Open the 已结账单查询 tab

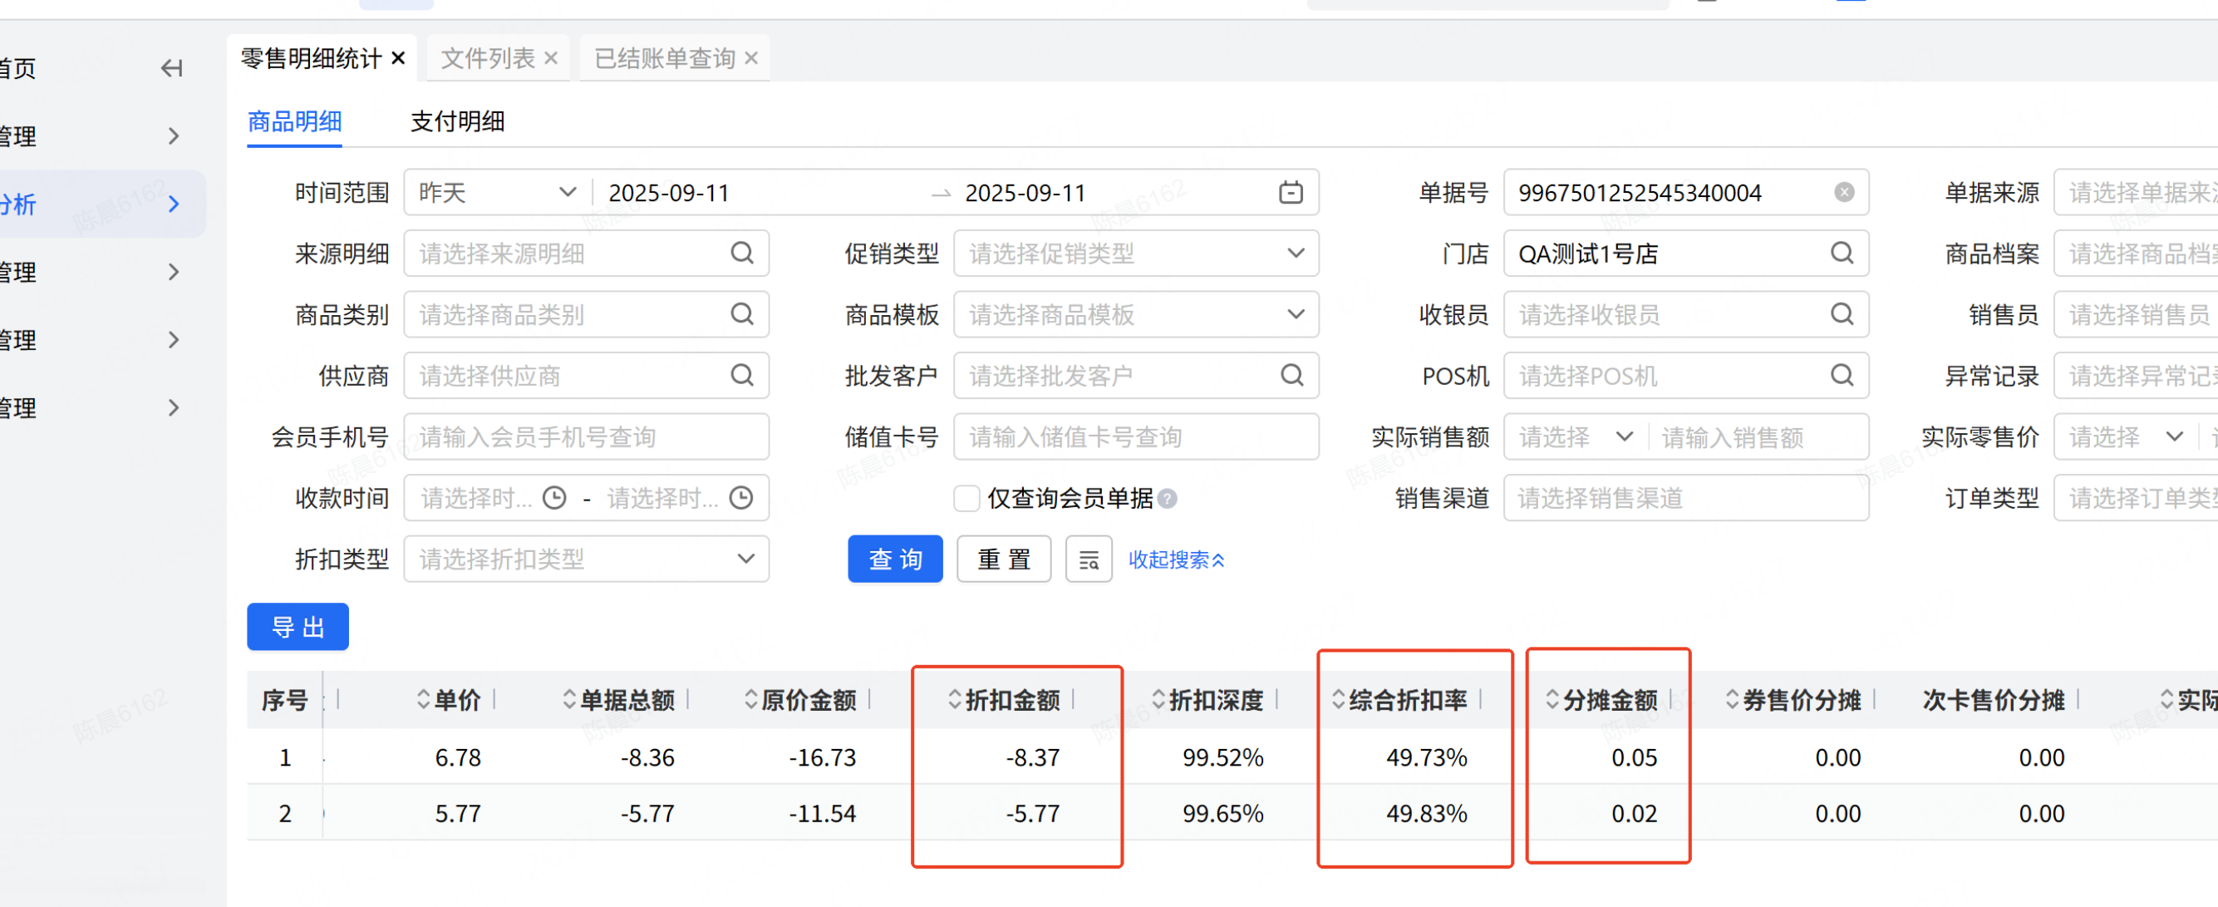tap(664, 58)
